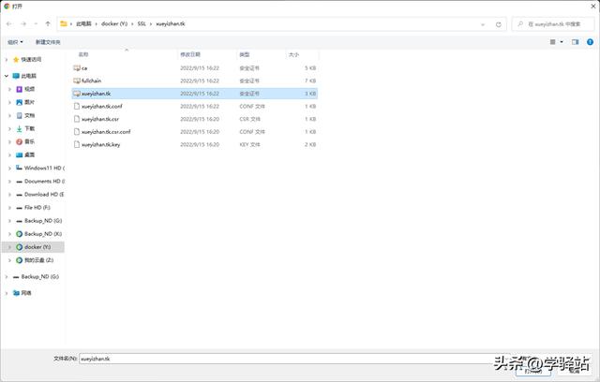The image size is (600, 382).
Task: Select Download HD drive in sidebar
Action: (44, 195)
